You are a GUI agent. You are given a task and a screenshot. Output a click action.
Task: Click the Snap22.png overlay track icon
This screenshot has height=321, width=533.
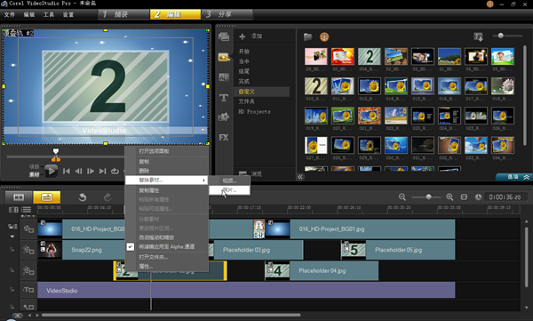(28, 250)
